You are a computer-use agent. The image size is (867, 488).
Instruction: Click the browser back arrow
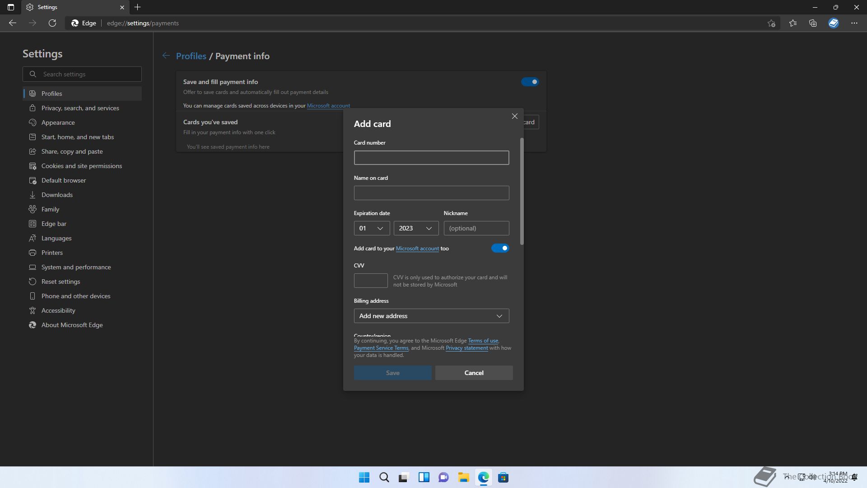click(13, 23)
